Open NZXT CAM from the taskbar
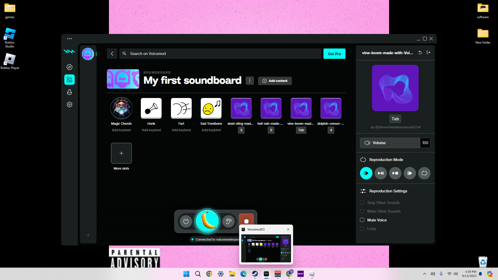 point(301,274)
